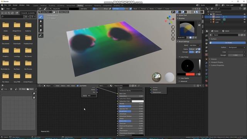The height and width of the screenshot is (139, 247).
Task: Click the viewport pan hand gizmo
Action: tap(173, 31)
